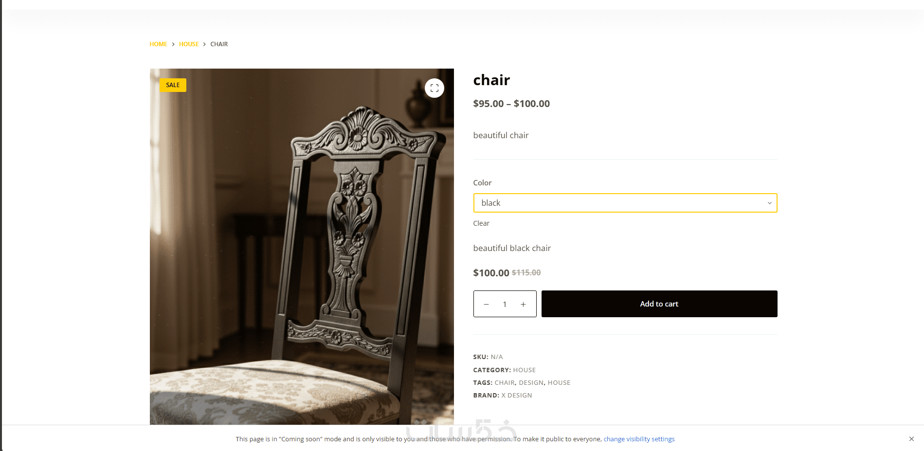Click the CHAIR breadcrumb text
924x451 pixels.
219,44
